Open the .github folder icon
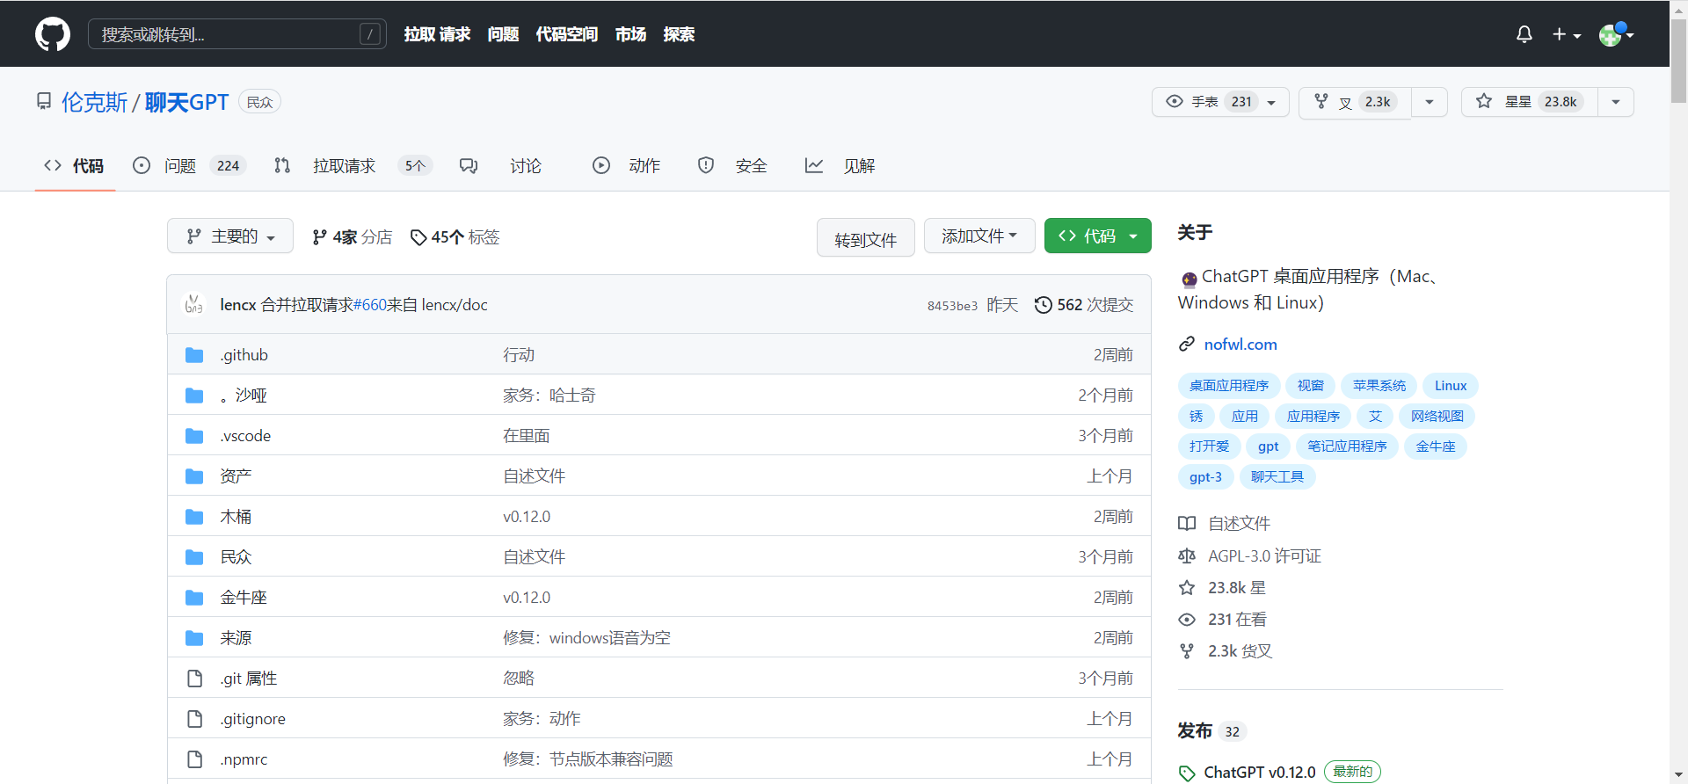 coord(194,355)
